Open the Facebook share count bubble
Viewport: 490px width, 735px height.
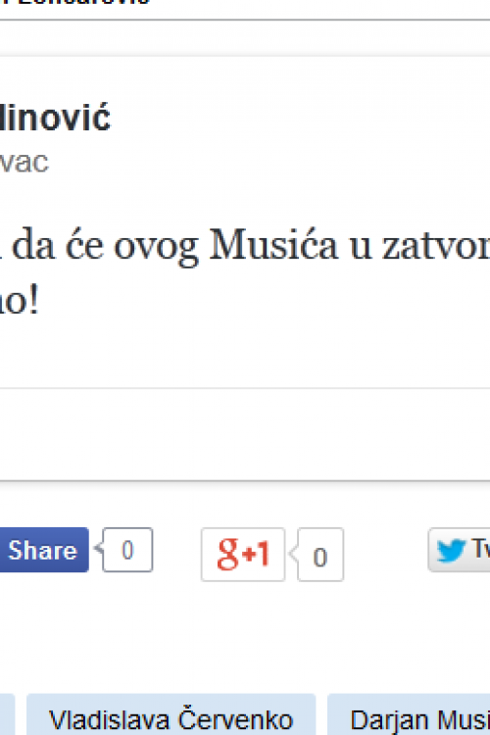pos(127,550)
